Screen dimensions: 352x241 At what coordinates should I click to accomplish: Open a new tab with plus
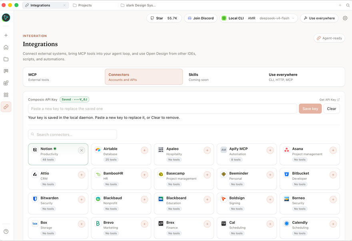click(340, 5)
